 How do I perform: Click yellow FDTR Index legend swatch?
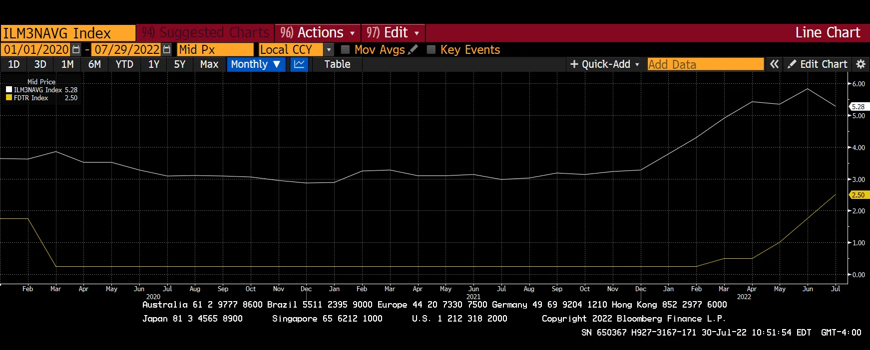point(8,98)
